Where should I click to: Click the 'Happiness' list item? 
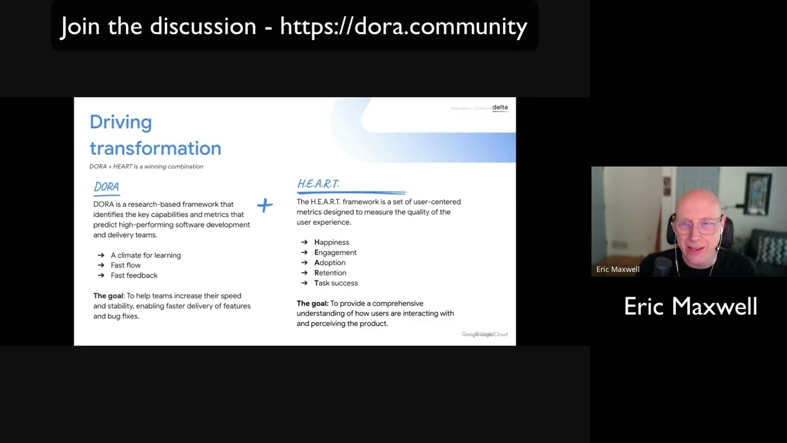(331, 242)
